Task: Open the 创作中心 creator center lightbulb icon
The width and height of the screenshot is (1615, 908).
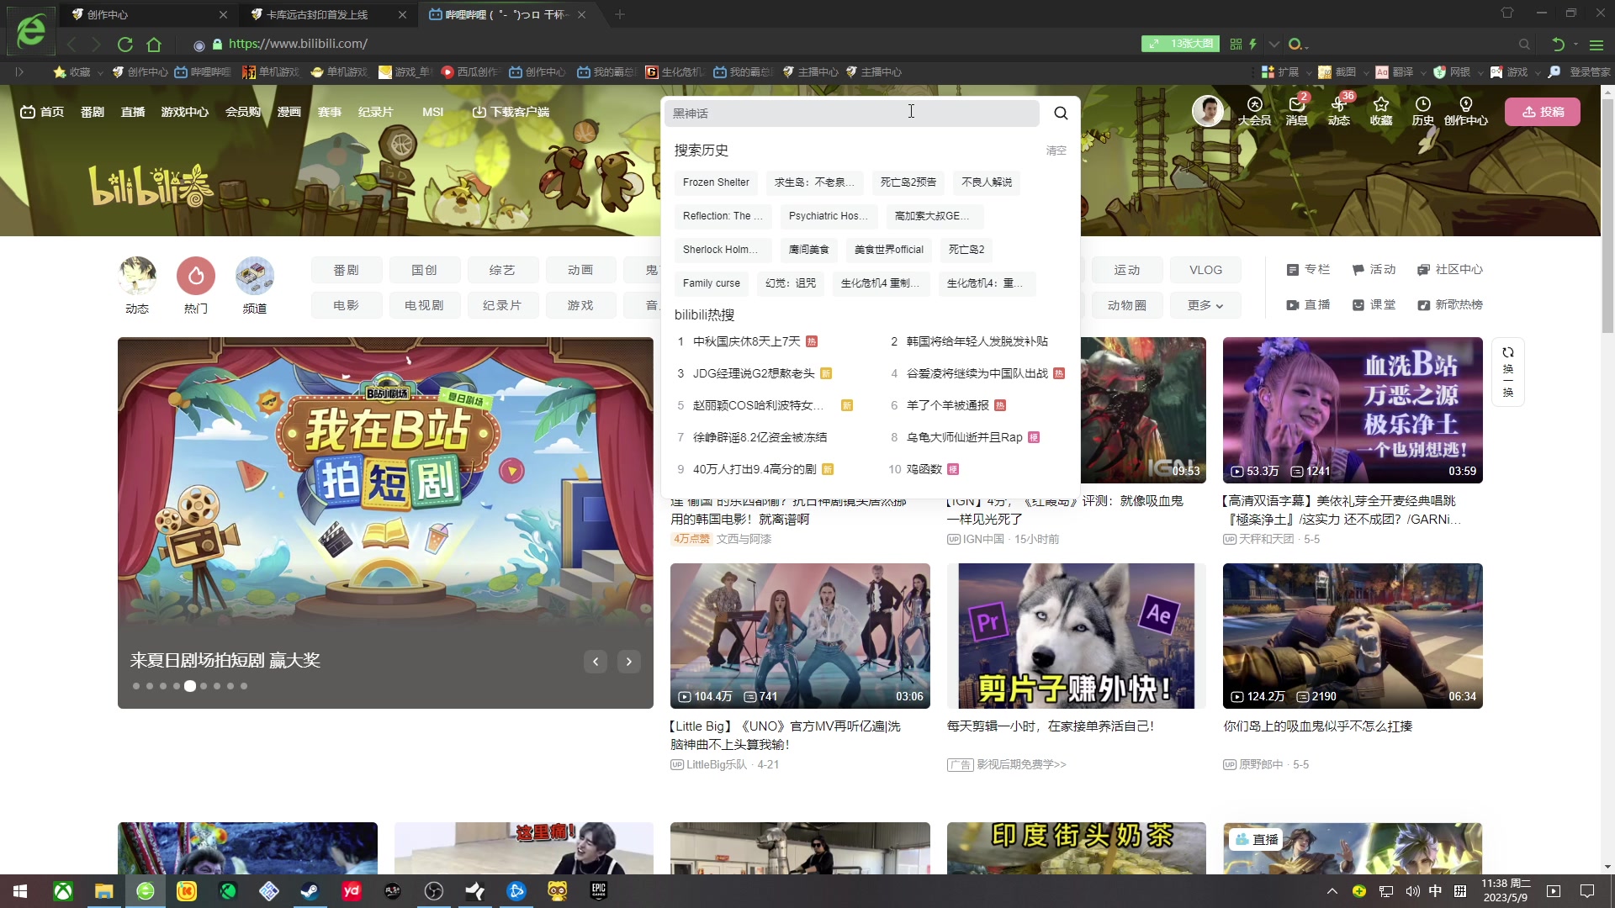Action: [1465, 112]
